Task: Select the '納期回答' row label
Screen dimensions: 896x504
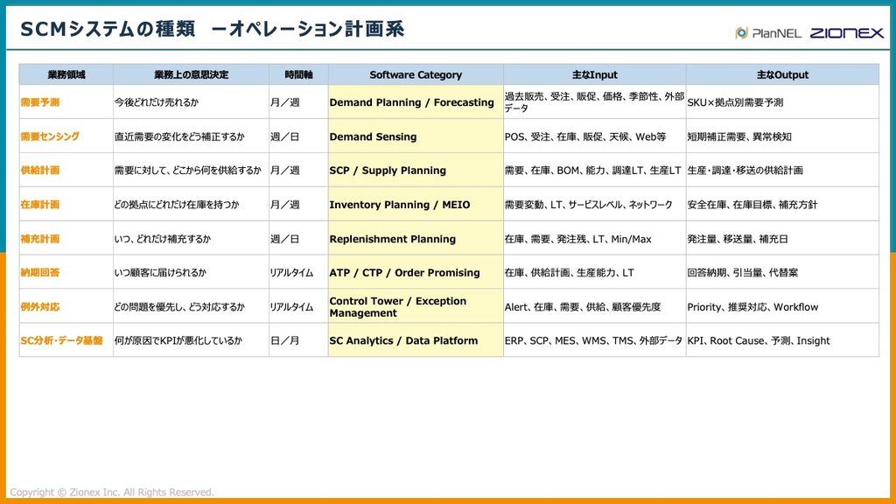Action: (x=40, y=273)
